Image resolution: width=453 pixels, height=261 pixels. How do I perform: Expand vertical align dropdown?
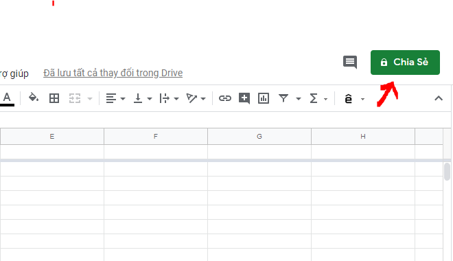tap(142, 98)
